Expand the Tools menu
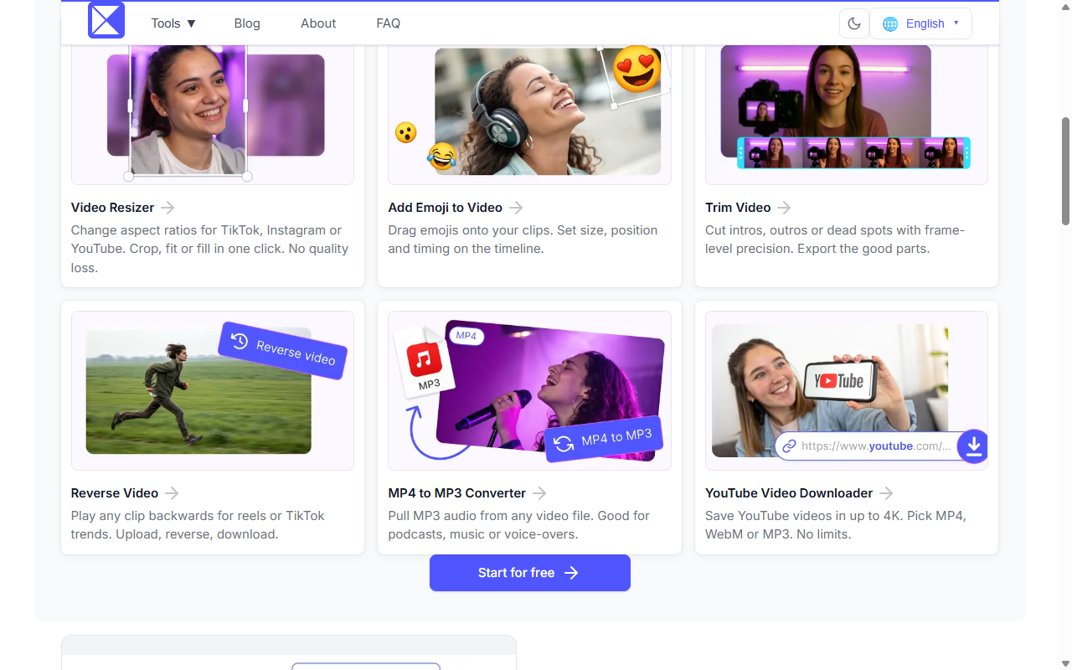The width and height of the screenshot is (1072, 670). (x=173, y=23)
